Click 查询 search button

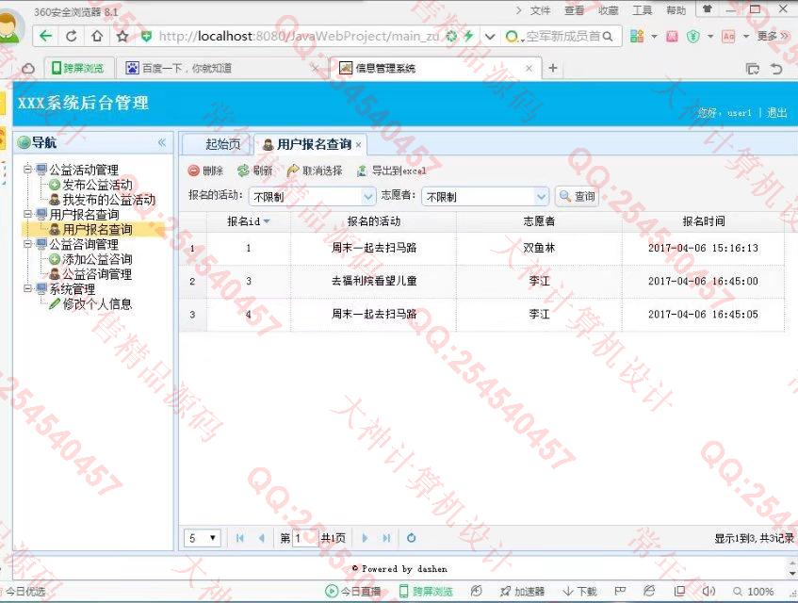(578, 196)
